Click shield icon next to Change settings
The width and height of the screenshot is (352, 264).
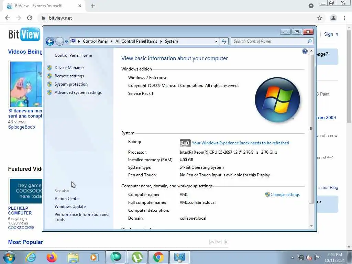pos(267,195)
